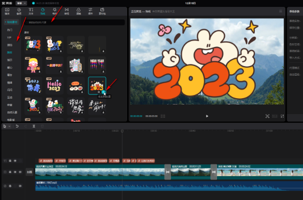Open the aspect ratio button in the player

(x=275, y=116)
